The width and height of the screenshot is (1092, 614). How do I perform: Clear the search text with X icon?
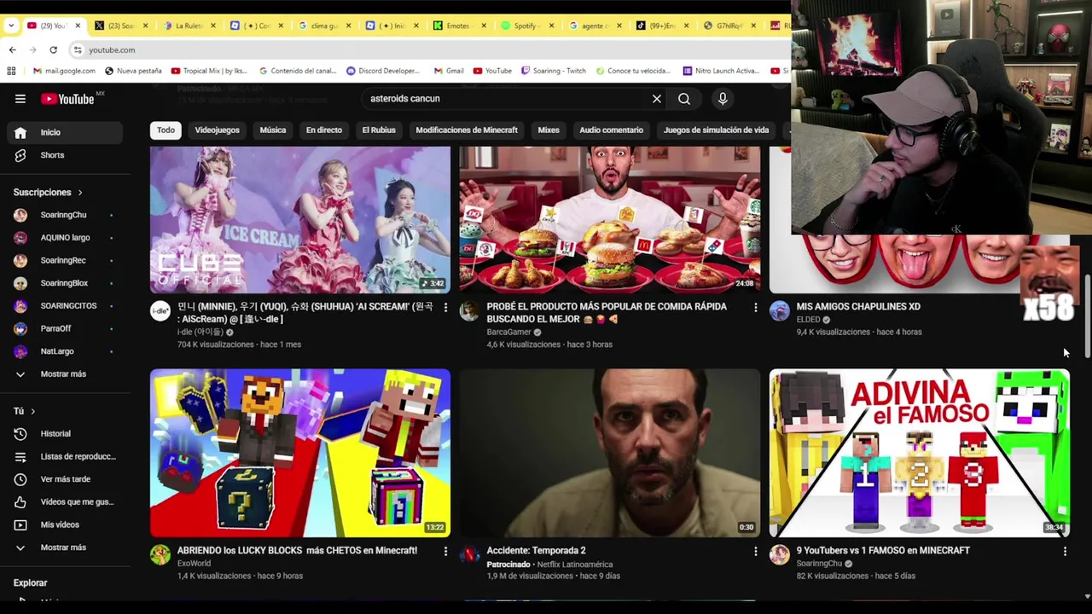657,99
